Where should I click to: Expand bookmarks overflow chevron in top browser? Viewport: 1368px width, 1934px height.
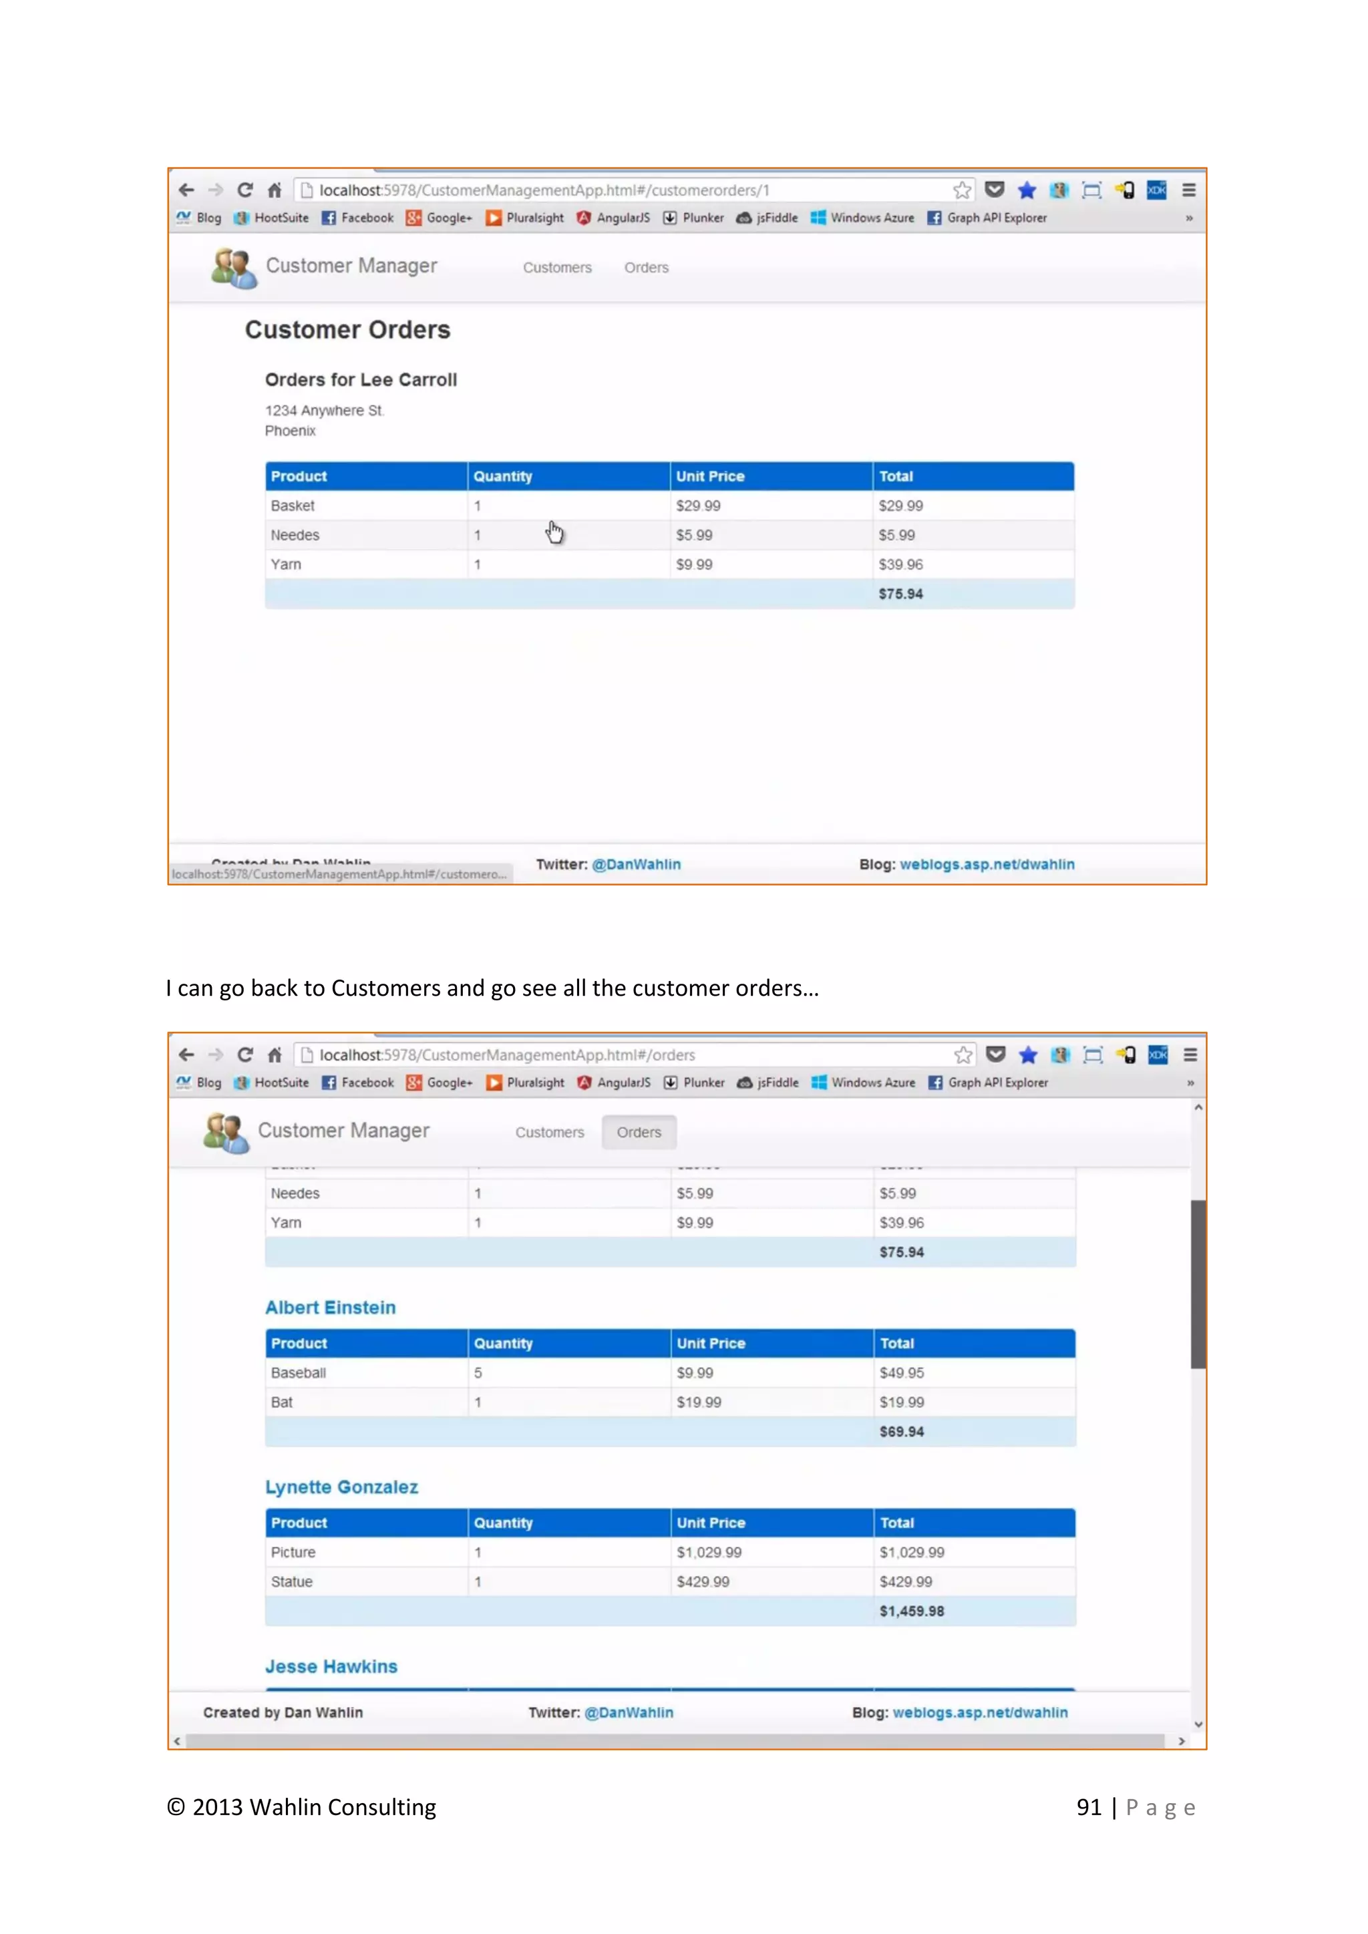[x=1188, y=218]
